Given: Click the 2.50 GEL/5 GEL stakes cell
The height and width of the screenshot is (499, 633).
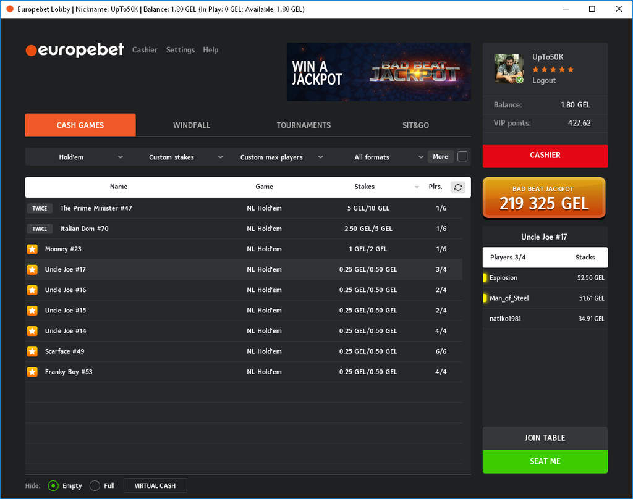Looking at the screenshot, I should point(368,229).
